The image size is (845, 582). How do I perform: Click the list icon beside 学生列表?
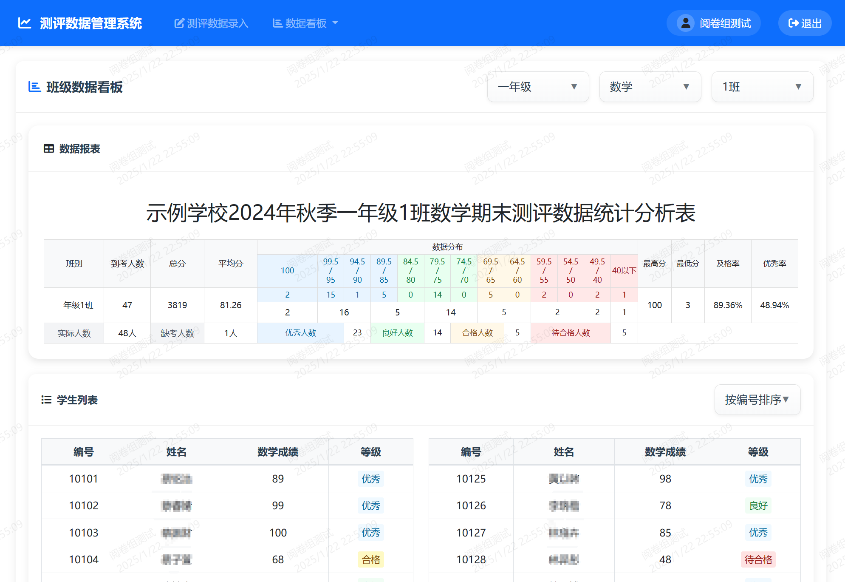(46, 400)
